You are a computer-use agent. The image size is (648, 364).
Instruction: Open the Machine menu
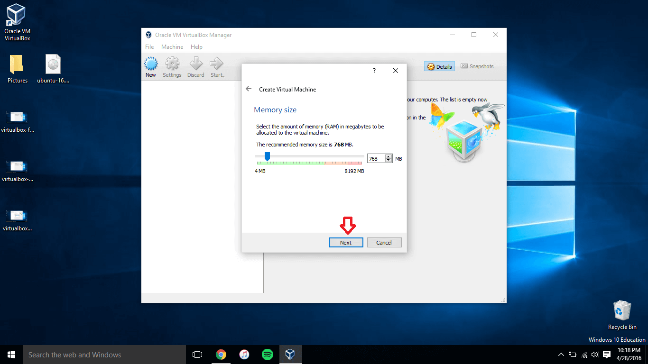tap(172, 47)
